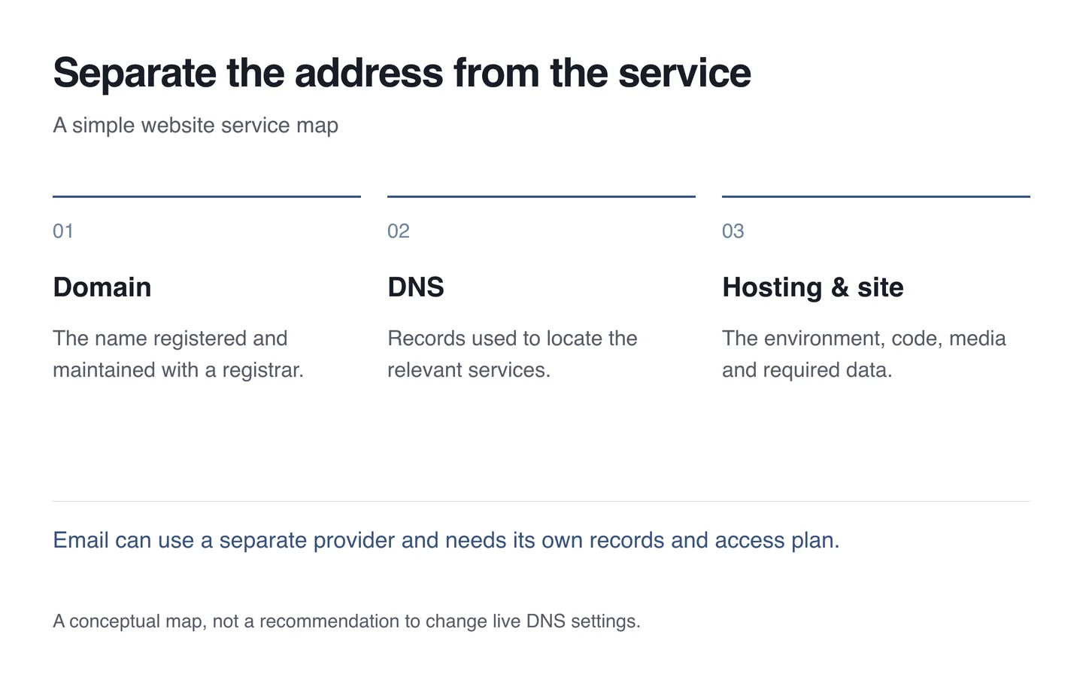This screenshot has width=1083, height=677.
Task: Select the "Hosting & site" card title
Action: click(813, 287)
